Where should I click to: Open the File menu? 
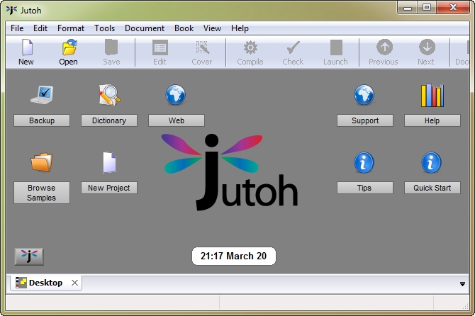coord(17,28)
